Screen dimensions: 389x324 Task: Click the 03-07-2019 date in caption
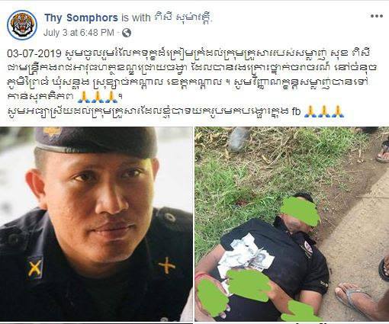(x=34, y=53)
